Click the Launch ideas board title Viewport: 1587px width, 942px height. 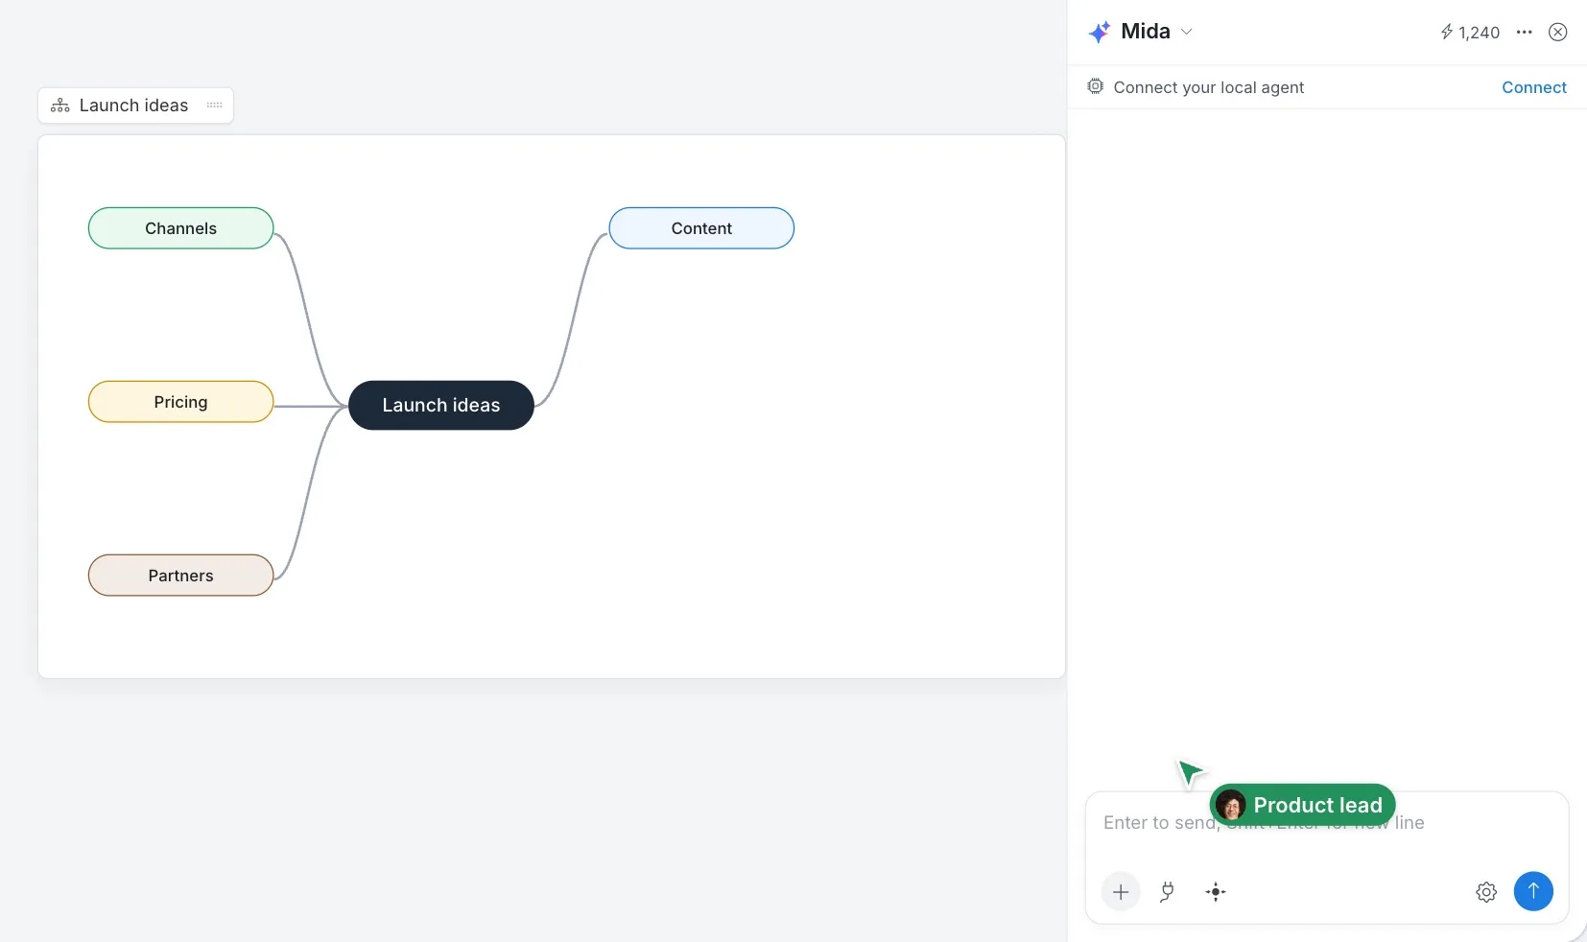click(133, 106)
